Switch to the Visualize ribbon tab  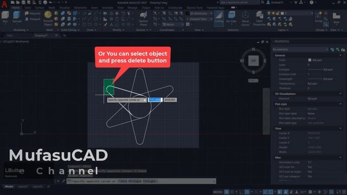click(x=65, y=8)
